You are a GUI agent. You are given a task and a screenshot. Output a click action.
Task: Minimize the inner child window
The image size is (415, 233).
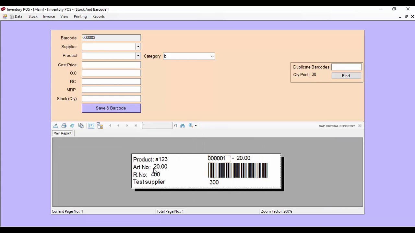pyautogui.click(x=400, y=17)
